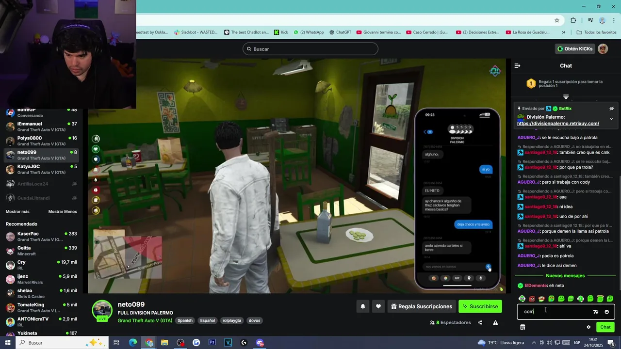621x349 pixels.
Task: Select the dovus tag
Action: [255, 320]
